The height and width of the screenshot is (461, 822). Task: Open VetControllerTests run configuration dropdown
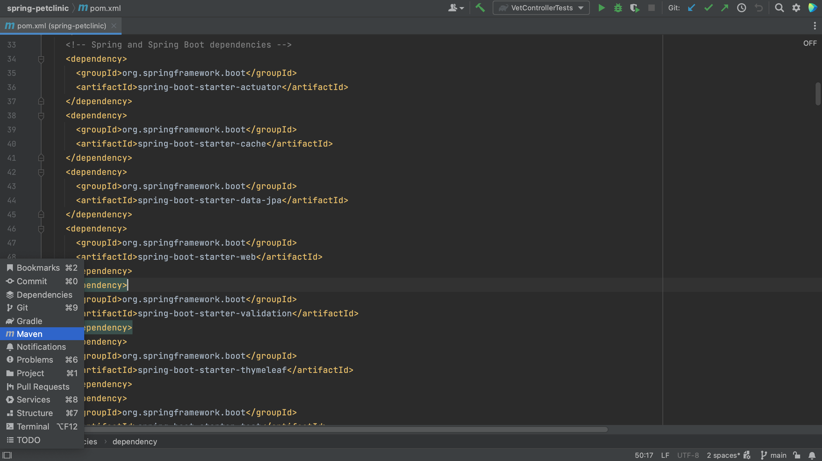(542, 8)
